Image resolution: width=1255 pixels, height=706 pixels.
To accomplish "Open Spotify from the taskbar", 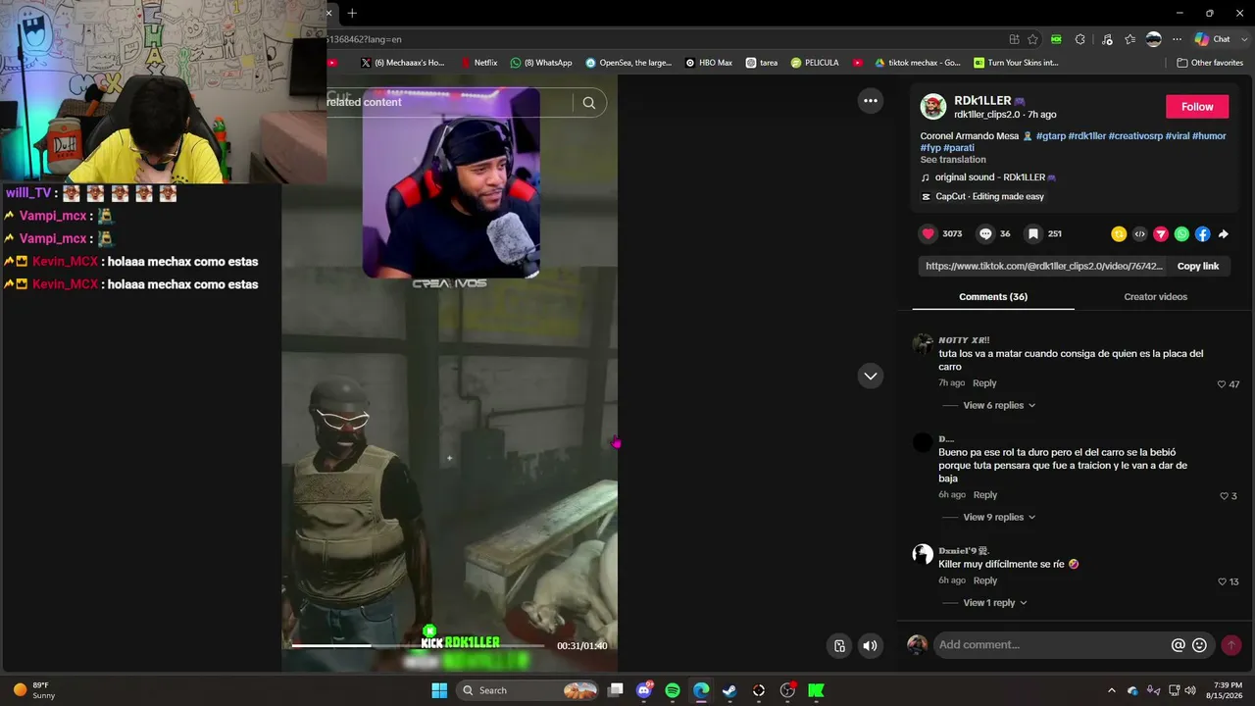I will [x=673, y=690].
